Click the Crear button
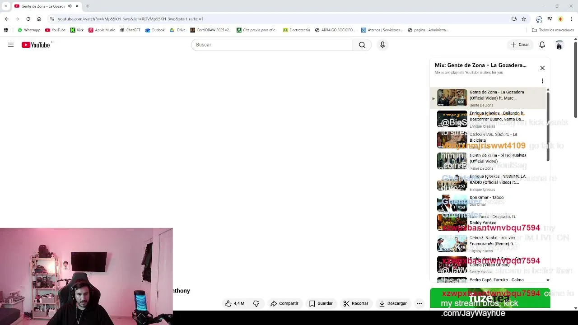Viewport: 578px width, 325px height. pyautogui.click(x=520, y=45)
